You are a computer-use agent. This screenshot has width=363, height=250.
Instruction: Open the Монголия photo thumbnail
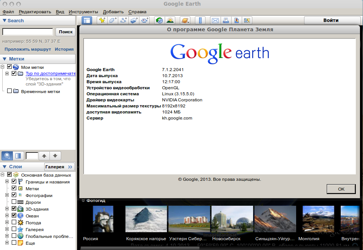coord(318,219)
